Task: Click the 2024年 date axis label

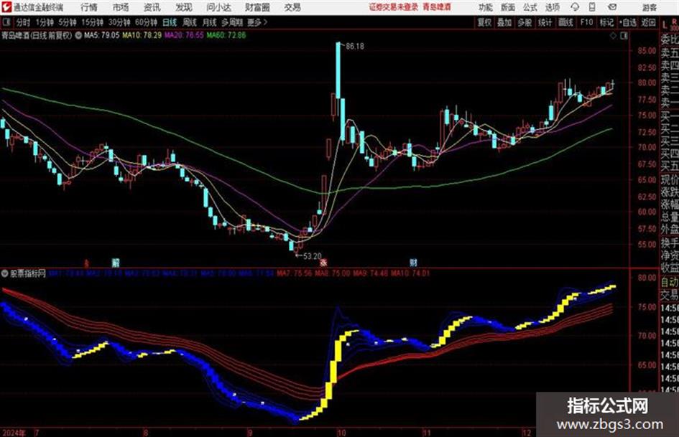Action: (14, 433)
